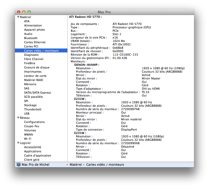Click device identifier 0x68b8

coord(118,48)
